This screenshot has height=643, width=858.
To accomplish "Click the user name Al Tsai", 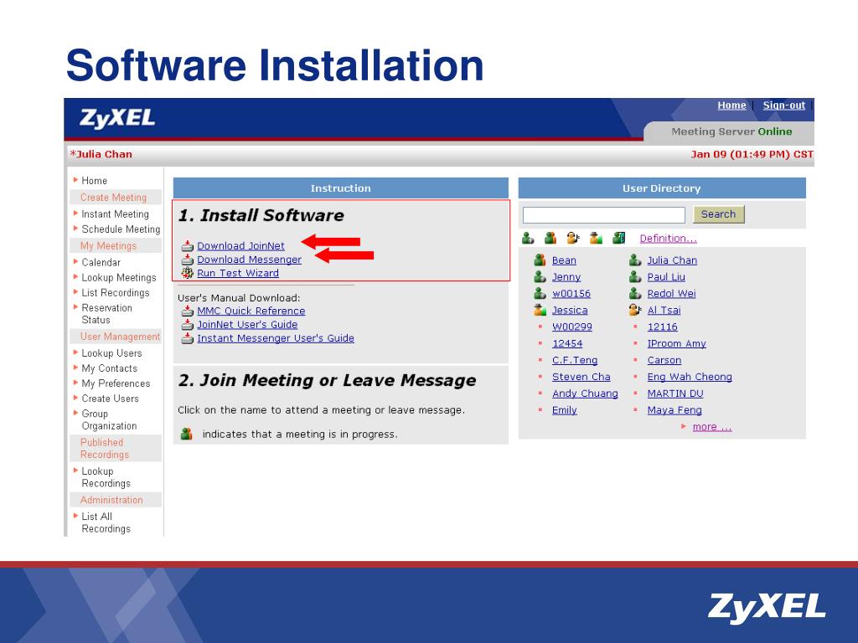I will click(x=664, y=310).
